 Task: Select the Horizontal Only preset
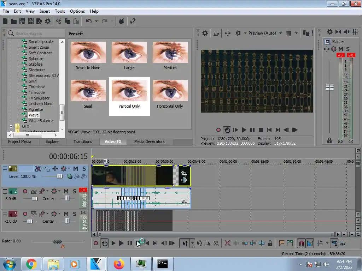click(170, 94)
